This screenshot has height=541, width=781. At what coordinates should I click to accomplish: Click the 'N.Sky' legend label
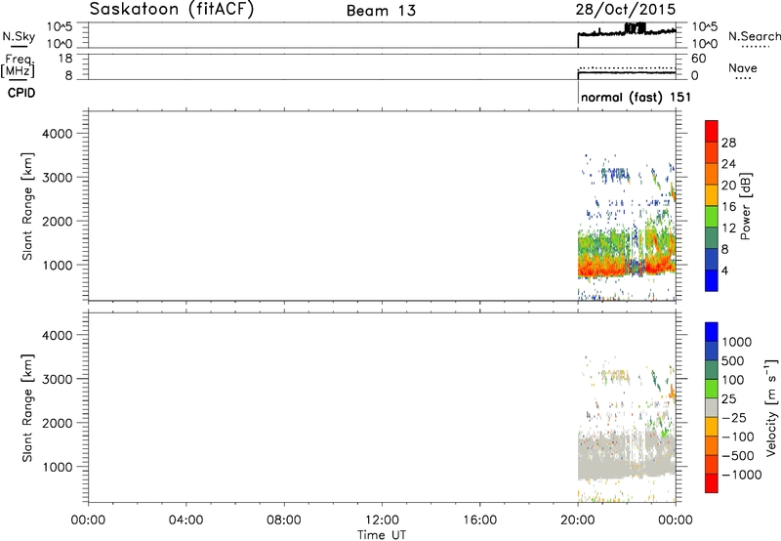tap(19, 36)
